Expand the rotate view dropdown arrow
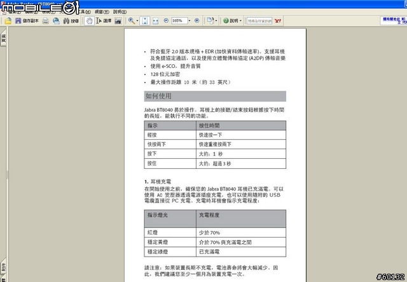The width and height of the screenshot is (407, 282). tap(216, 21)
